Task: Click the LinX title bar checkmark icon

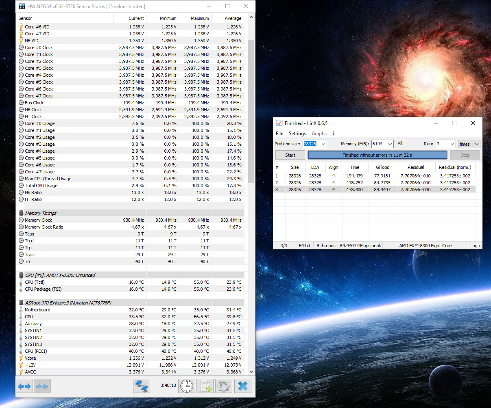Action: [279, 123]
